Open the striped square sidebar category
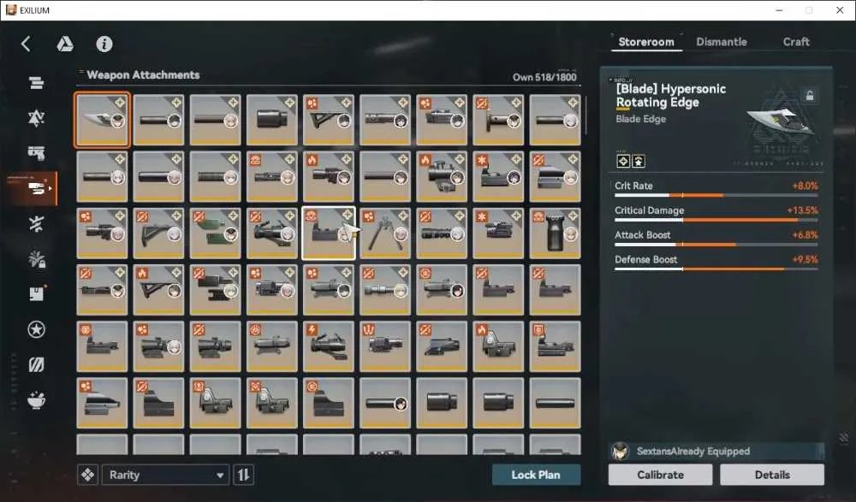 pos(37,364)
